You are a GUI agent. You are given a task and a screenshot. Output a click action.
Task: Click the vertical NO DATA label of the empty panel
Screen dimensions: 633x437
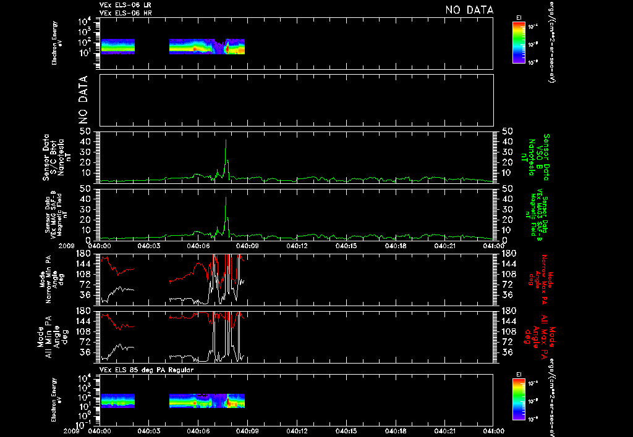(x=83, y=99)
